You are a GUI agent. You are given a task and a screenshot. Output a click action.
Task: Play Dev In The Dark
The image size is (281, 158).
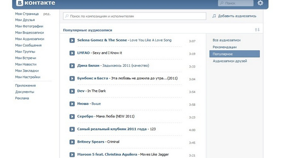72,91
